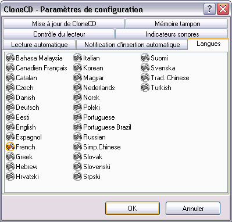Select the English language icon
Viewport: 232px width, 222px height.
point(10,127)
